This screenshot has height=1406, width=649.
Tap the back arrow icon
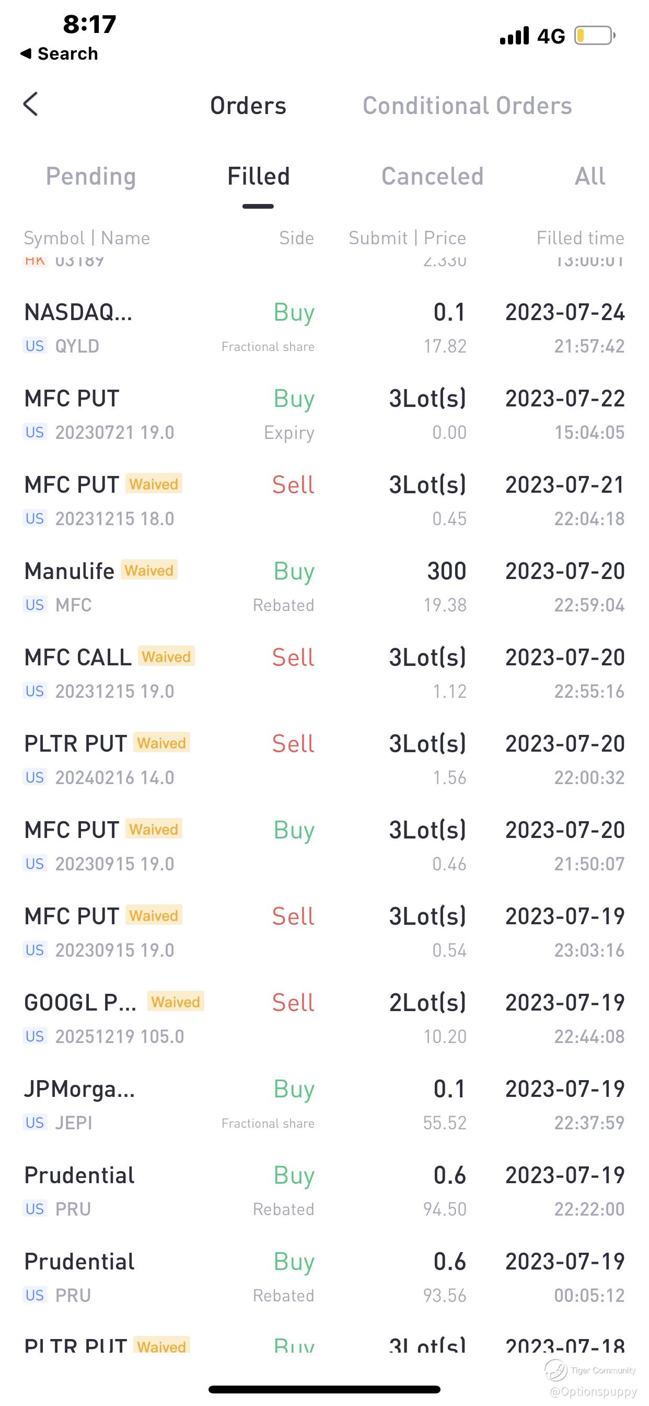(31, 104)
